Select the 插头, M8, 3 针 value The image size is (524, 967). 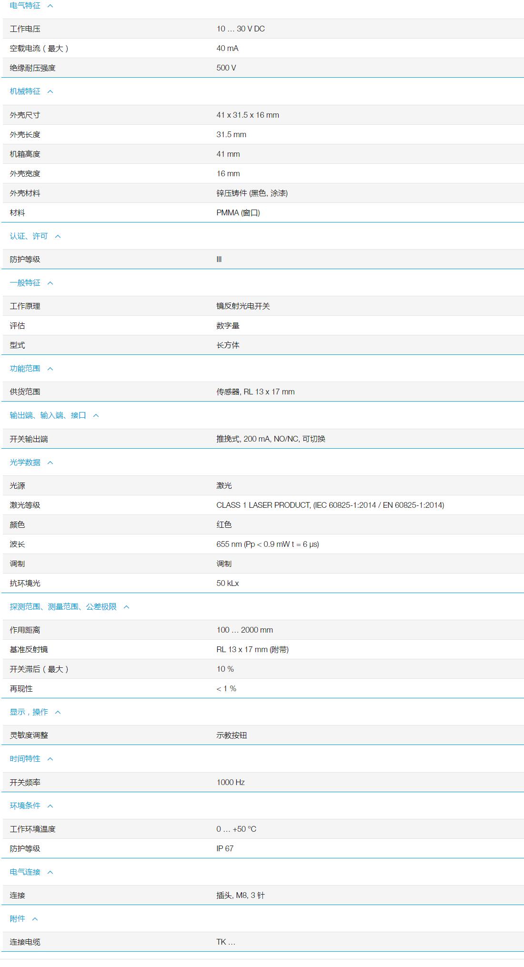[241, 896]
